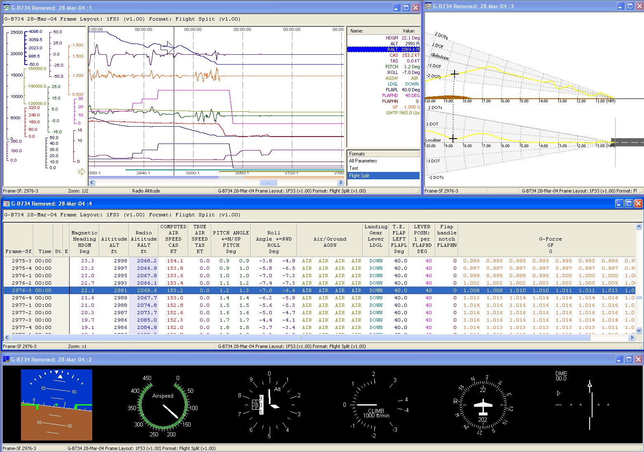This screenshot has width=644, height=452.
Task: Click the Radio Altitude RALT column header
Action: point(144,239)
